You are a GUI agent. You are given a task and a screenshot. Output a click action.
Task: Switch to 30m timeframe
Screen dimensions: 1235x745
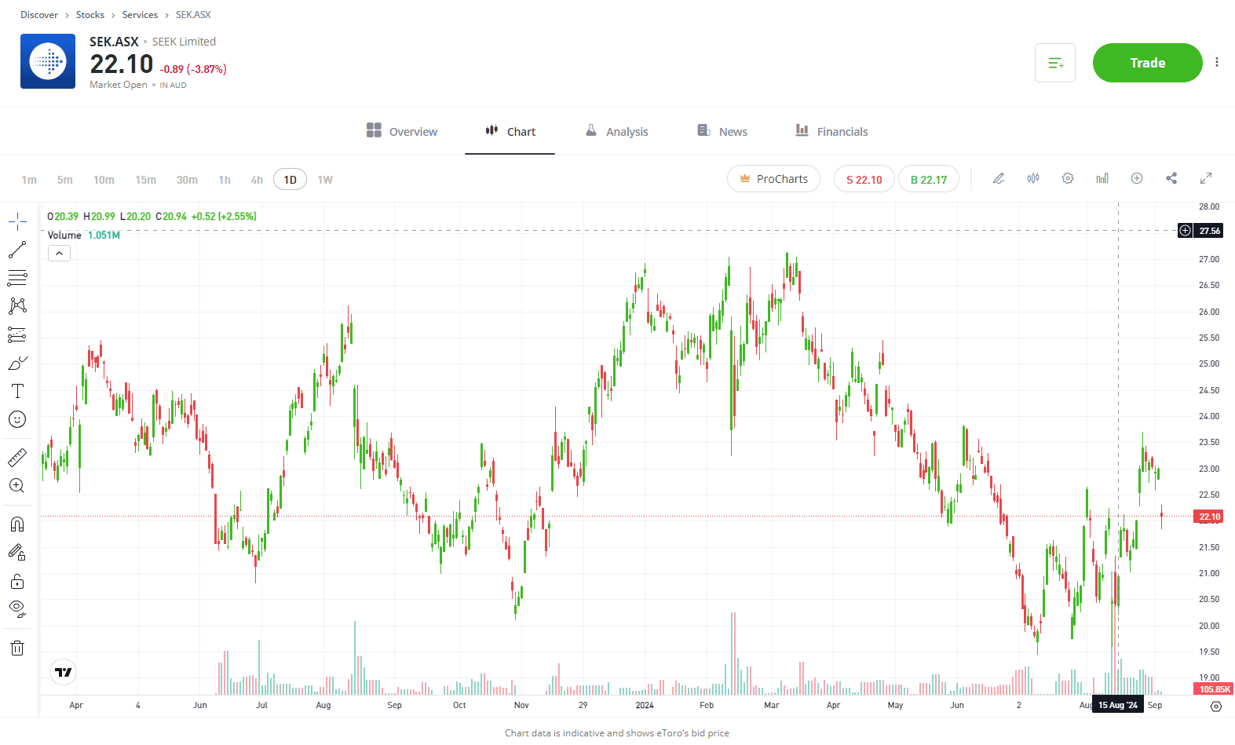coord(187,180)
